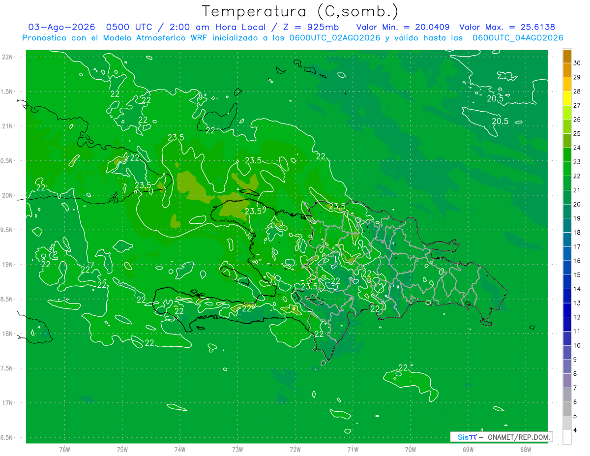Click legend value 14 on the color bar
This screenshot has height=456, width=590.
click(577, 289)
